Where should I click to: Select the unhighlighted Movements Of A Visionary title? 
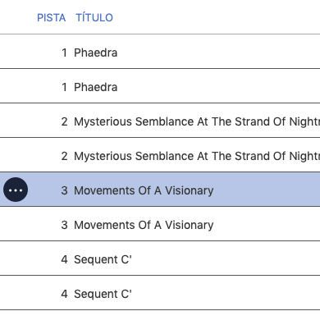(144, 225)
